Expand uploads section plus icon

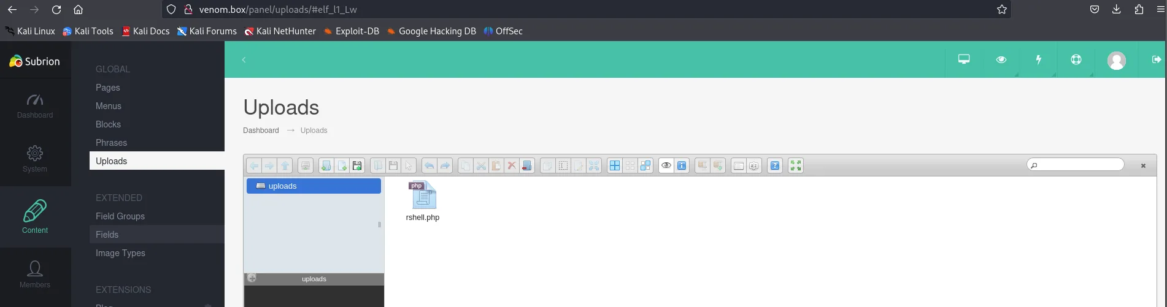pos(252,278)
